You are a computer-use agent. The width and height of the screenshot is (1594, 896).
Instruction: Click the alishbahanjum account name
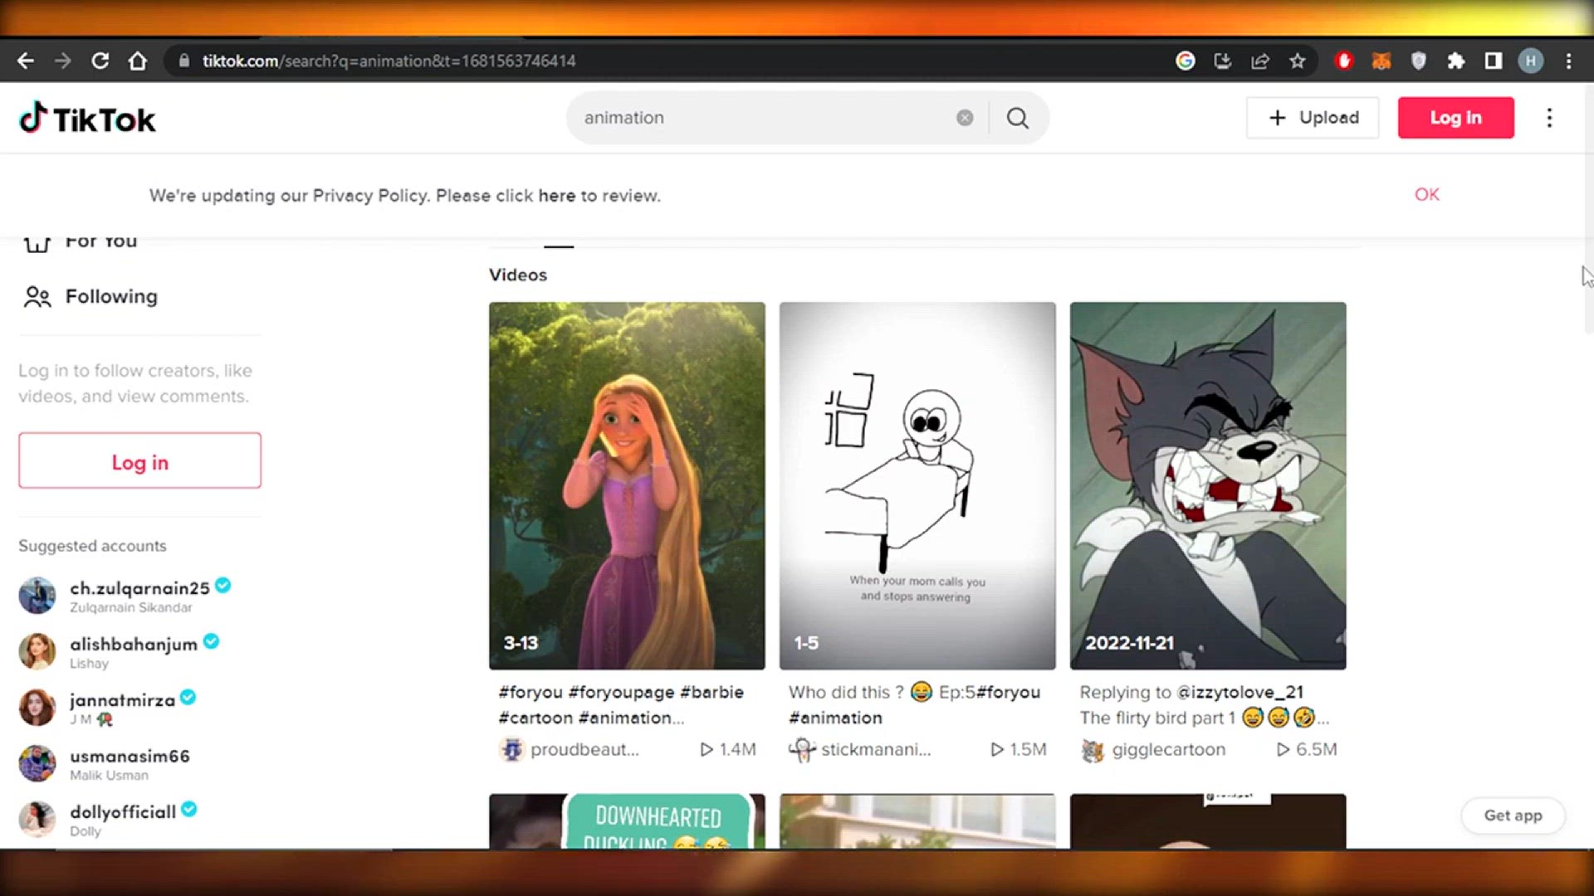134,645
